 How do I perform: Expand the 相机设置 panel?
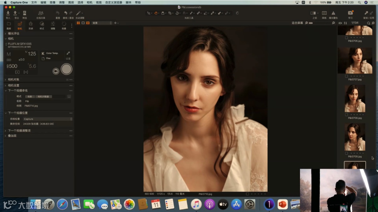6,85
